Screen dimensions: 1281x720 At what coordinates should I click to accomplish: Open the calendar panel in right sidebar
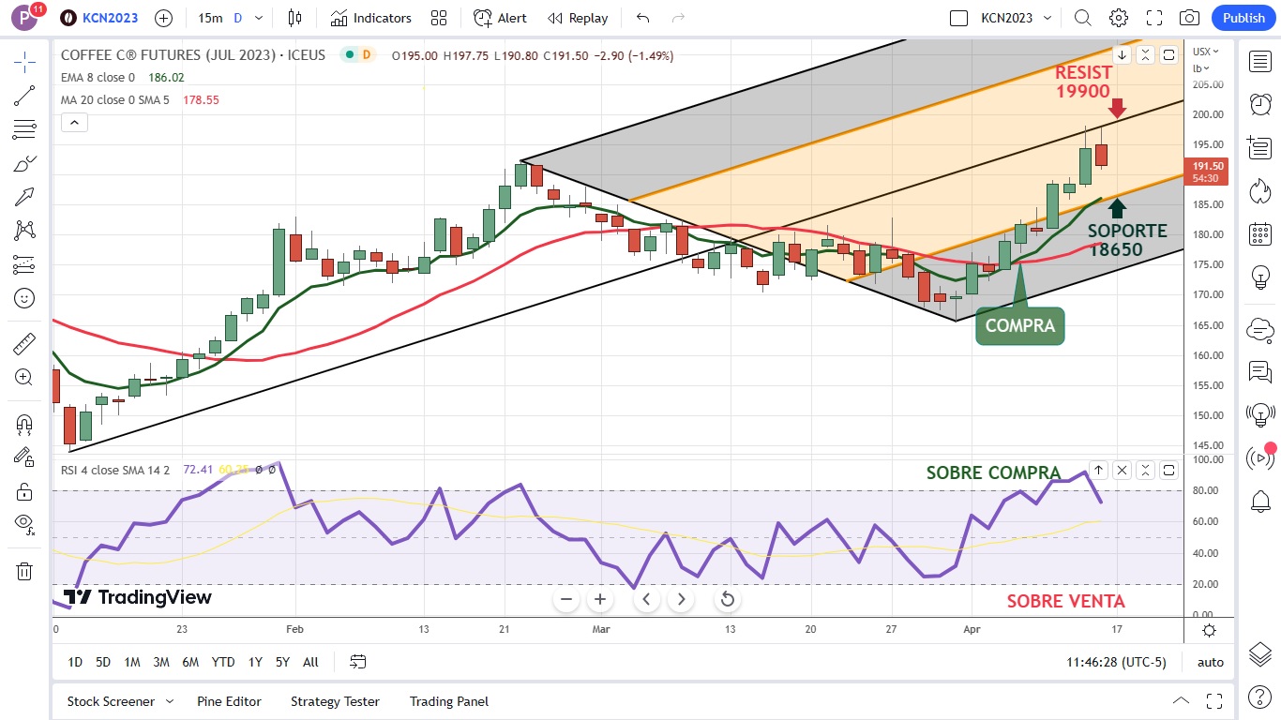[1260, 234]
